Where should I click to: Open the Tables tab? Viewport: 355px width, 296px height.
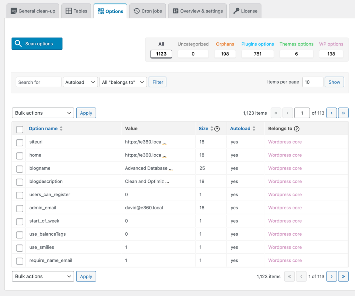point(76,11)
